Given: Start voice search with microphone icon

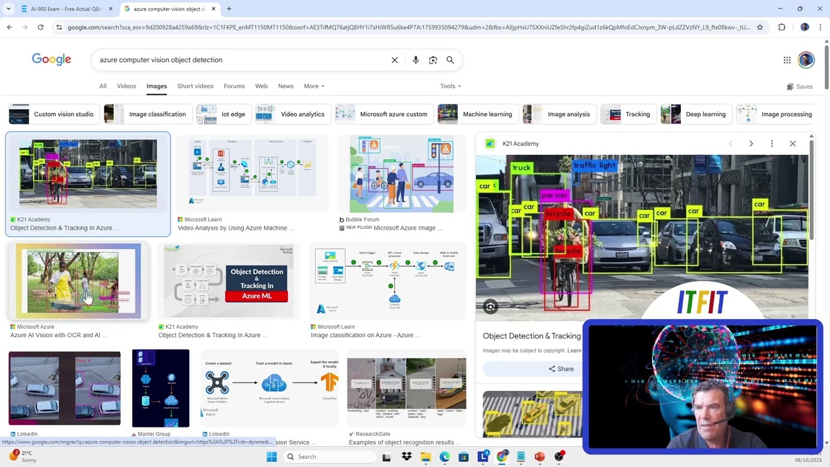Looking at the screenshot, I should pyautogui.click(x=416, y=60).
